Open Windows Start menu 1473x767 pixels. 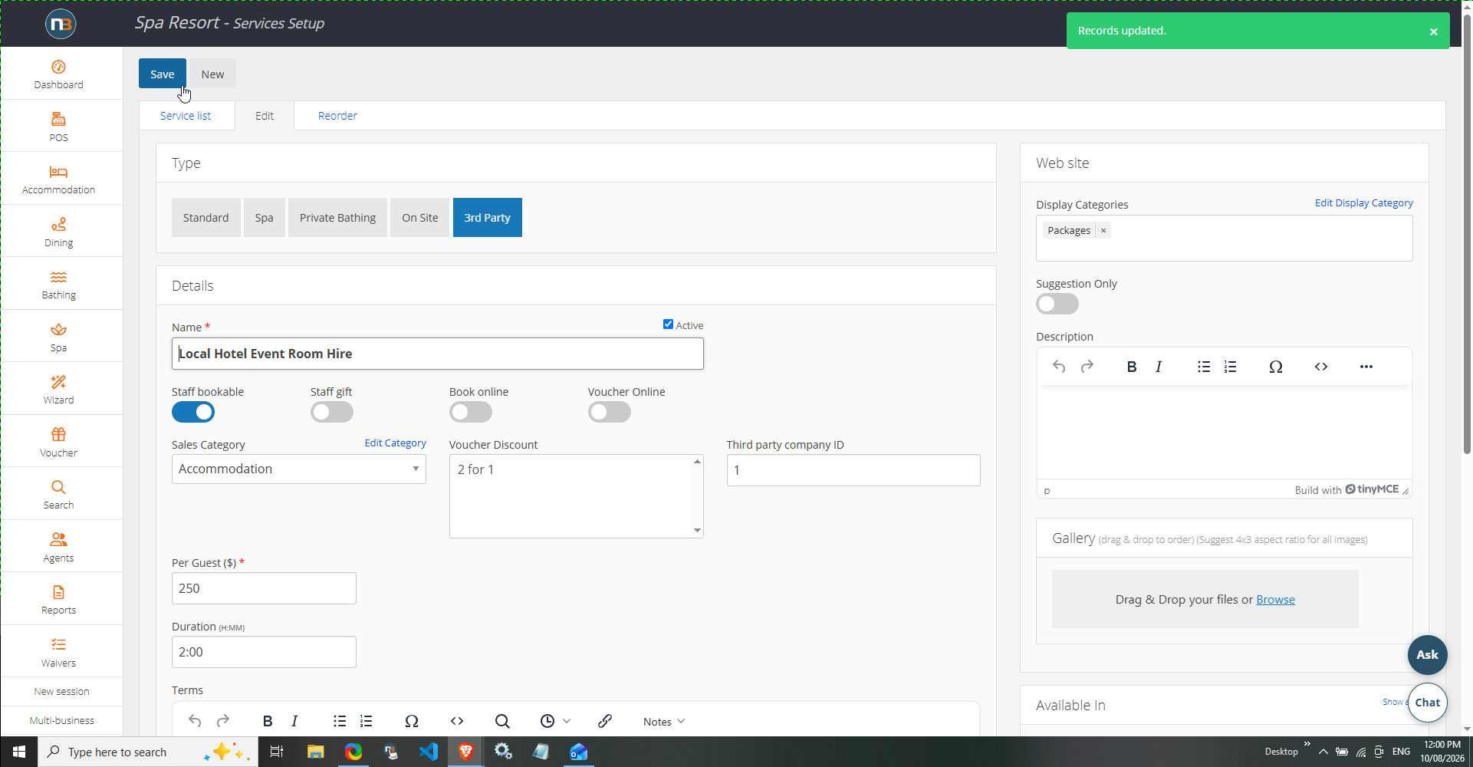(19, 752)
